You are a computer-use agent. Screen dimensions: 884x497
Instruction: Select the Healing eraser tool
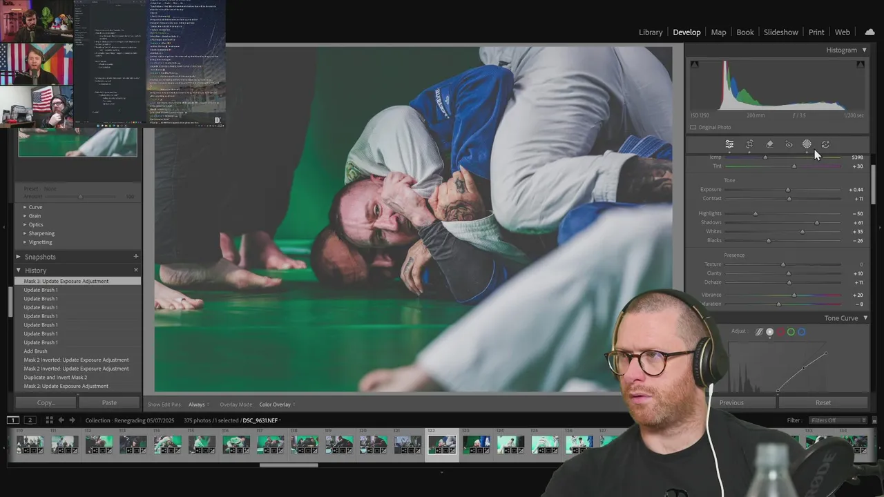[x=769, y=144]
